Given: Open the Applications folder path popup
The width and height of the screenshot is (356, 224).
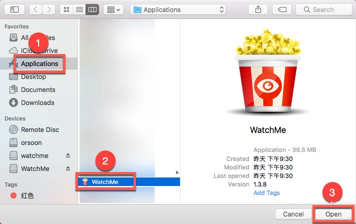Looking at the screenshot, I should [178, 9].
